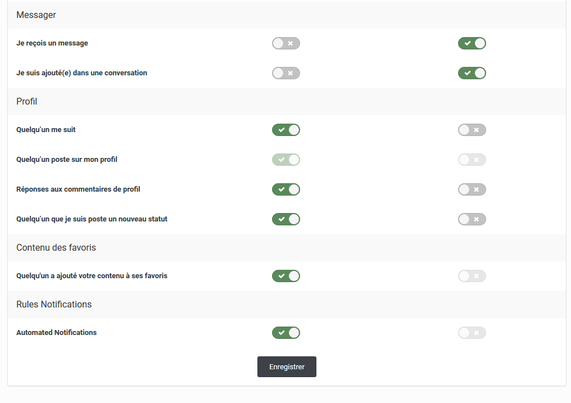The image size is (571, 403).
Task: Click the Enregistrer button
Action: tap(287, 367)
